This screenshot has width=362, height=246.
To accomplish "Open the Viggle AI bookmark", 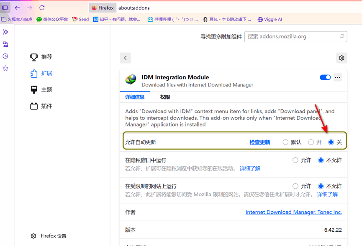I will click(x=270, y=19).
